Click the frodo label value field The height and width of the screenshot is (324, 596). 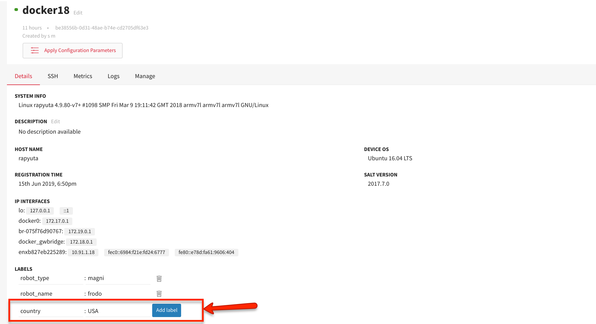point(118,294)
